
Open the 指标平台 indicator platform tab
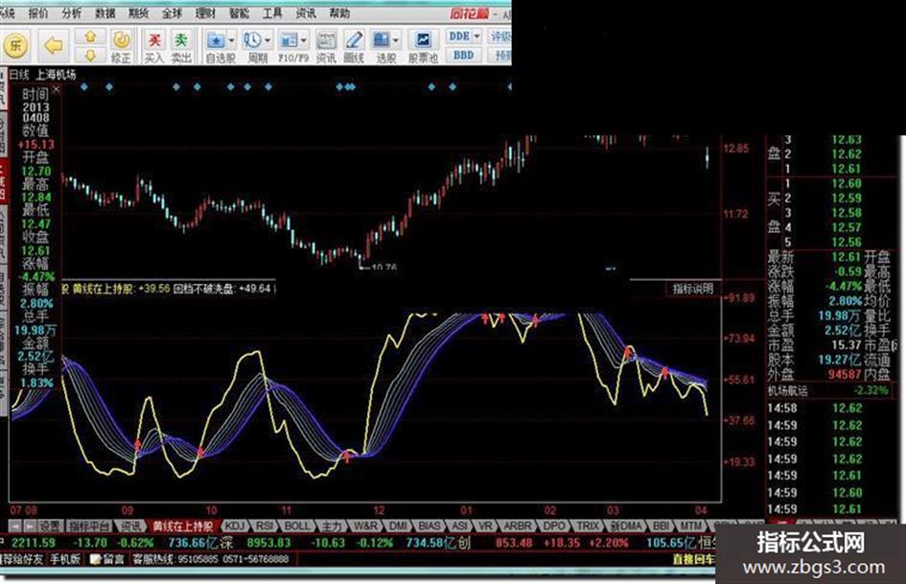(89, 526)
